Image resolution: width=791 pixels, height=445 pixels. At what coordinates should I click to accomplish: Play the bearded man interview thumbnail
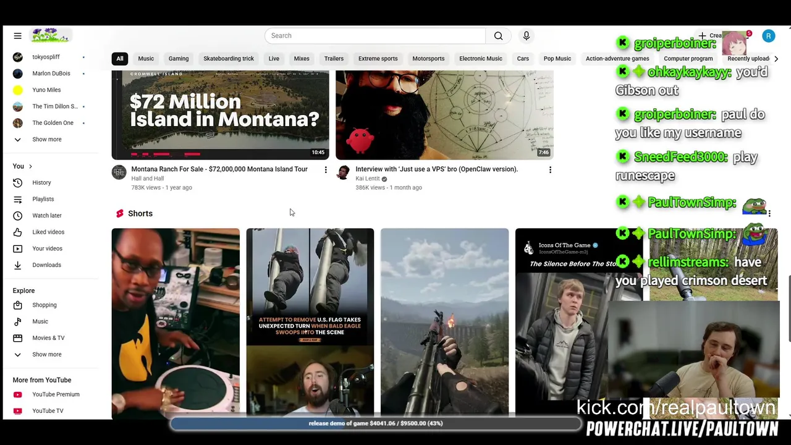[x=444, y=115]
